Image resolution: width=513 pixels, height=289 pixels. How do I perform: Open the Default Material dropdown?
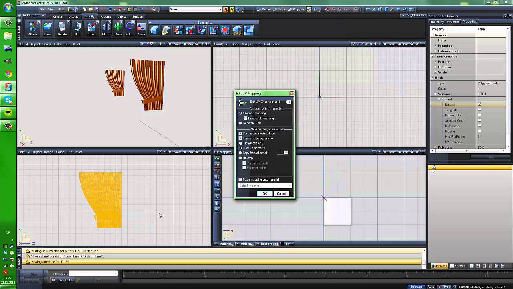(265, 185)
